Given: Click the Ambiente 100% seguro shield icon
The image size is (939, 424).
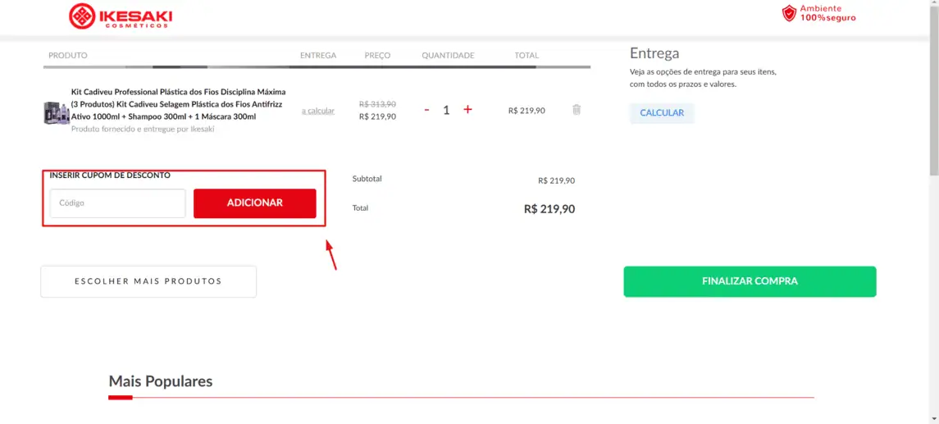Looking at the screenshot, I should (789, 13).
